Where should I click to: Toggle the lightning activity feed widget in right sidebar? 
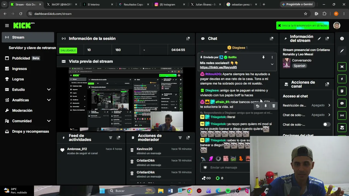(342, 79)
